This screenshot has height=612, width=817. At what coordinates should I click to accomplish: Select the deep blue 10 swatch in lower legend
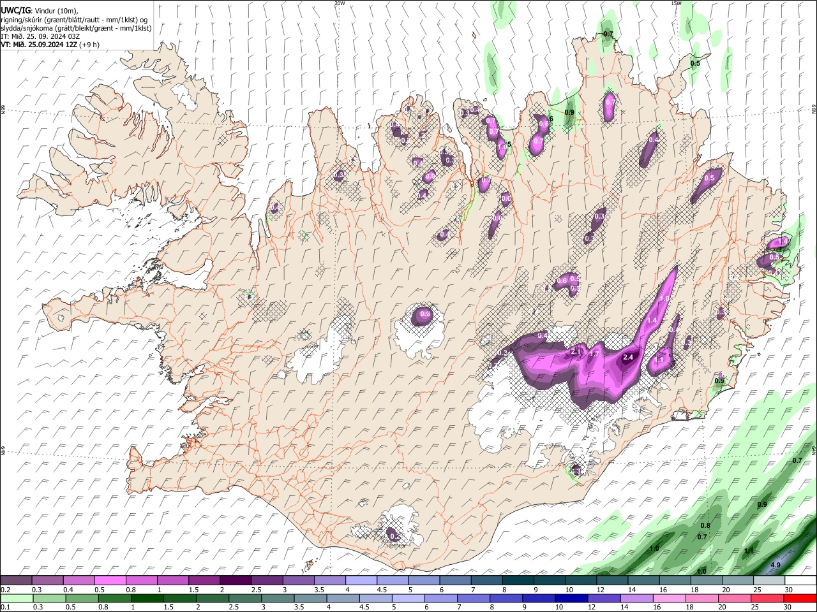(x=571, y=599)
